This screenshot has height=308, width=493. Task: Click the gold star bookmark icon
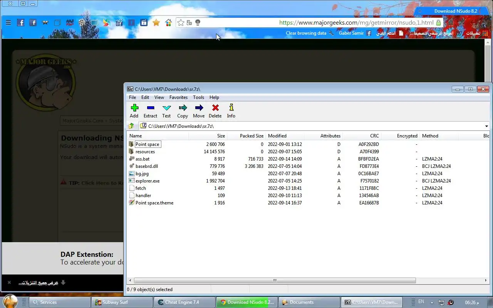tap(156, 23)
